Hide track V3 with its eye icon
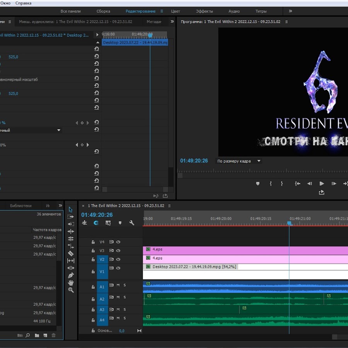This screenshot has height=348, width=348. click(x=118, y=251)
